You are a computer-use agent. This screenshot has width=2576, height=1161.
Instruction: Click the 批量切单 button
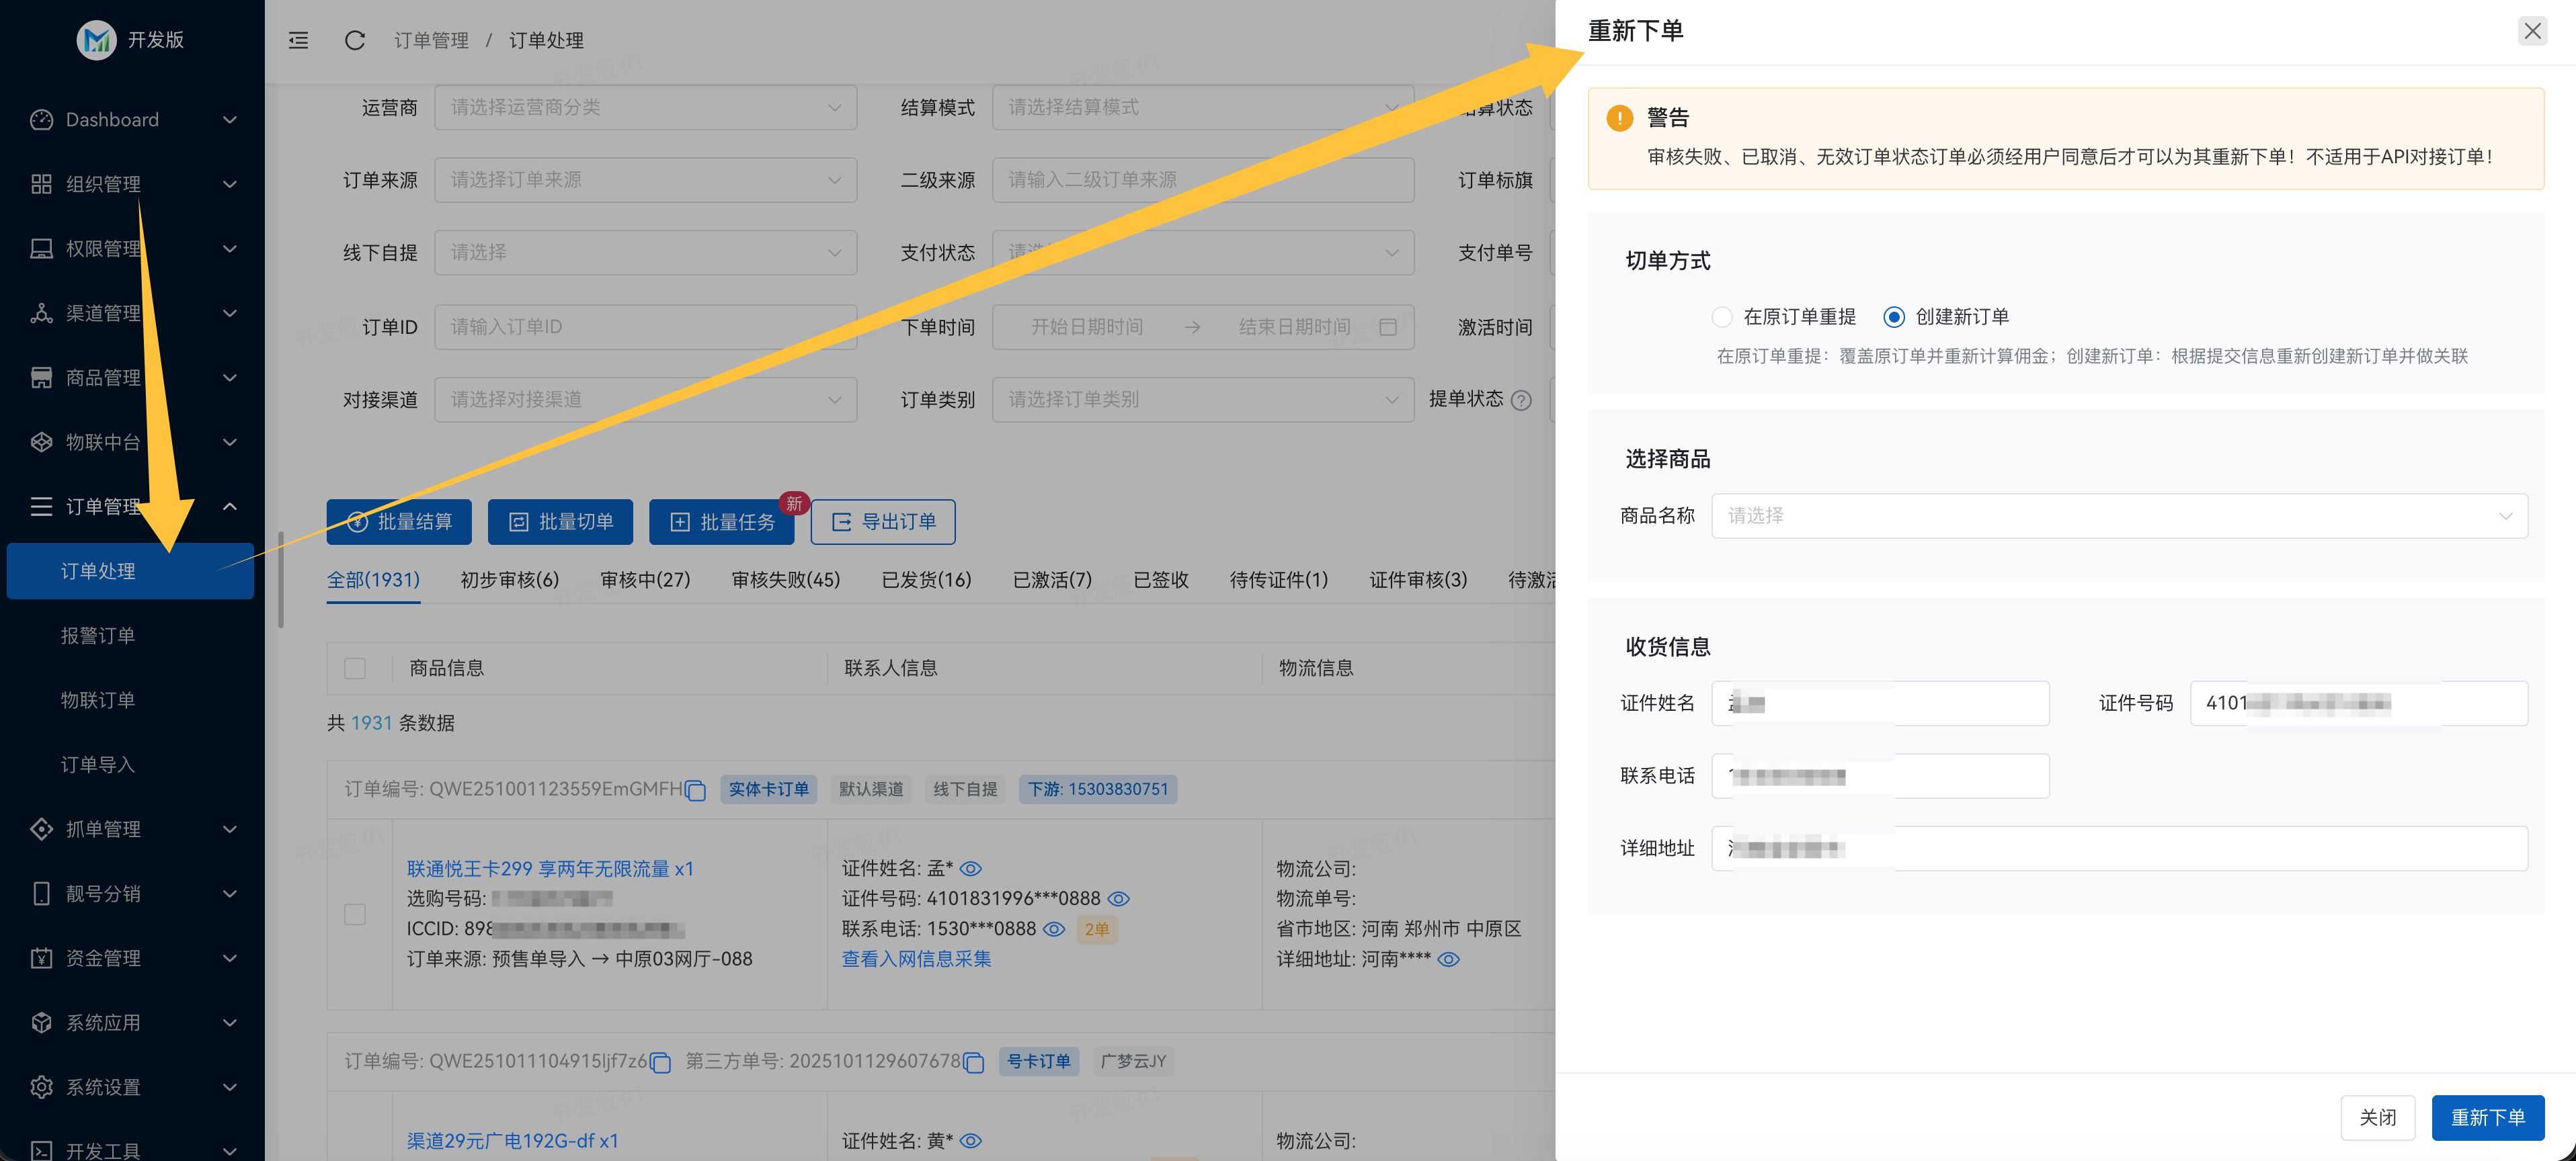pyautogui.click(x=560, y=521)
